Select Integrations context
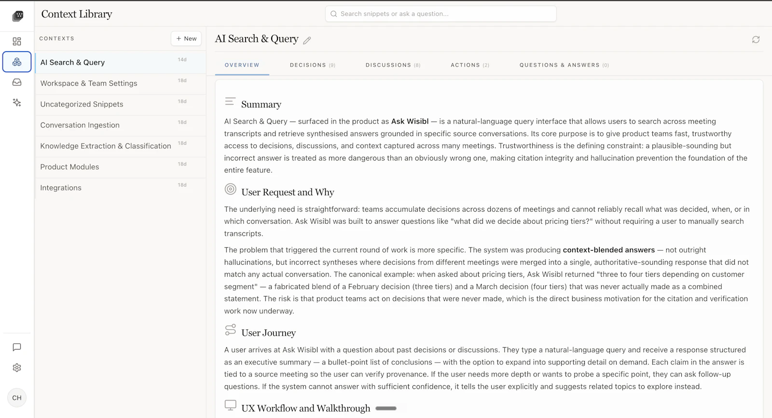Viewport: 772px width, 418px height. point(121,188)
